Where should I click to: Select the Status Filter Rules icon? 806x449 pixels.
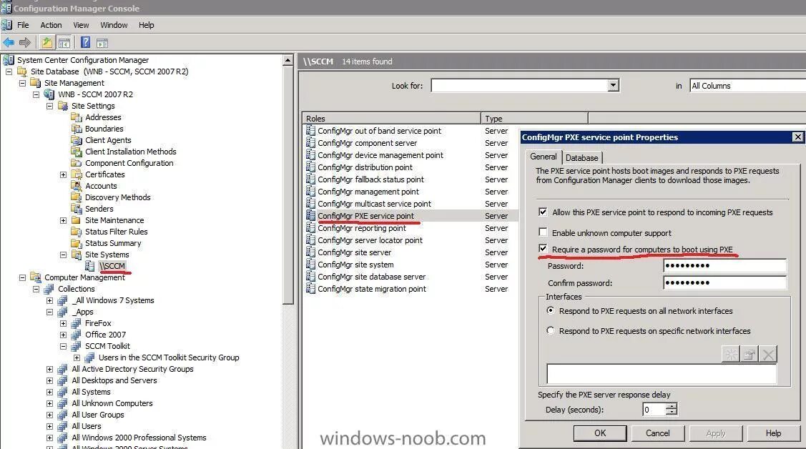click(x=77, y=232)
